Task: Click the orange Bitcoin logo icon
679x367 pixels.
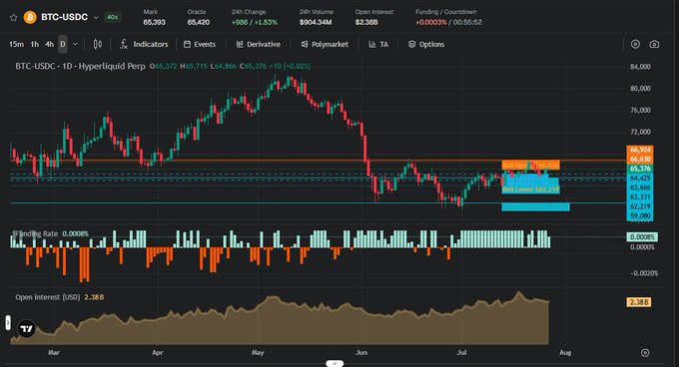Action: (x=30, y=17)
